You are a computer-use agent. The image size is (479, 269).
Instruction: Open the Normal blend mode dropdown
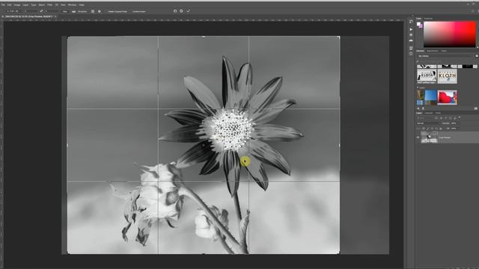pos(428,123)
